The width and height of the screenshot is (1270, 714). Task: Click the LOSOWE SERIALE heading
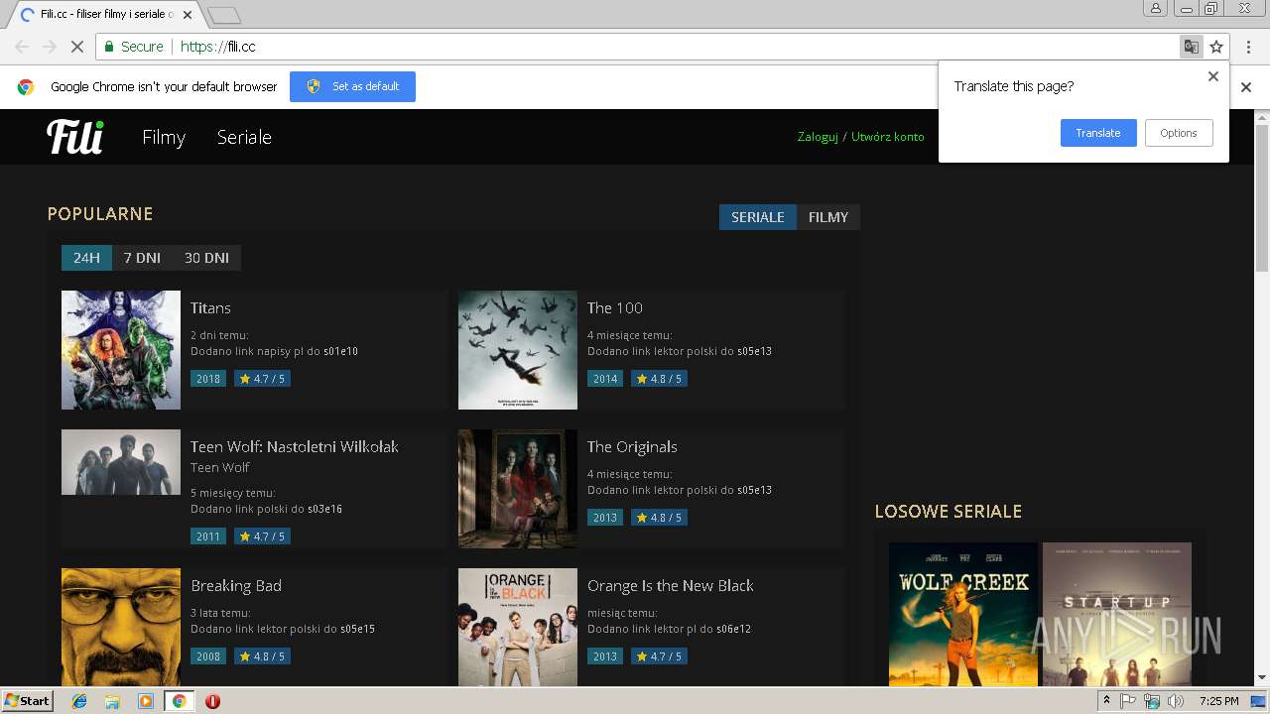pos(948,512)
